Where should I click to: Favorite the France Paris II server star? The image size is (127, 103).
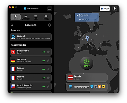tap(48, 78)
